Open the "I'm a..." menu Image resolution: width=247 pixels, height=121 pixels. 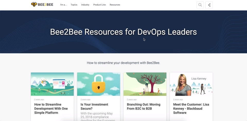pos(63,5)
